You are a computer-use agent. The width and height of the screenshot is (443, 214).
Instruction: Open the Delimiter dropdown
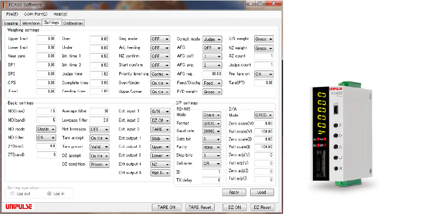pos(212,164)
